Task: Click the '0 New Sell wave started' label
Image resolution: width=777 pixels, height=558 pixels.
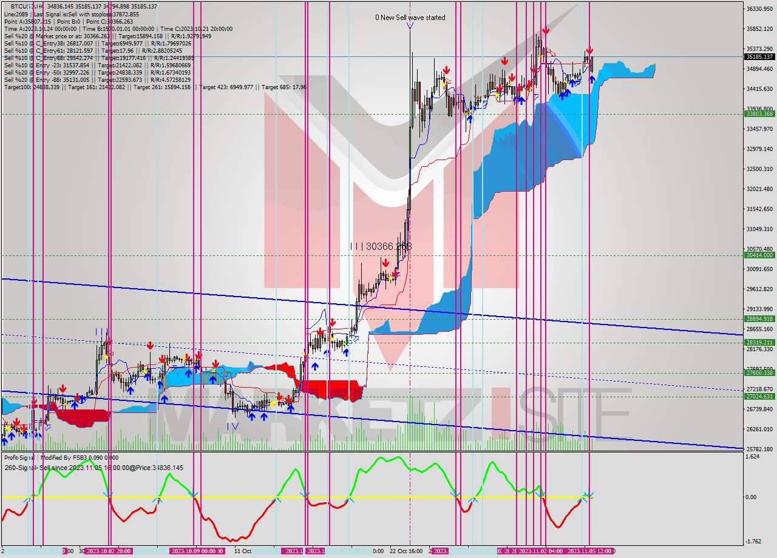Action: [x=410, y=18]
